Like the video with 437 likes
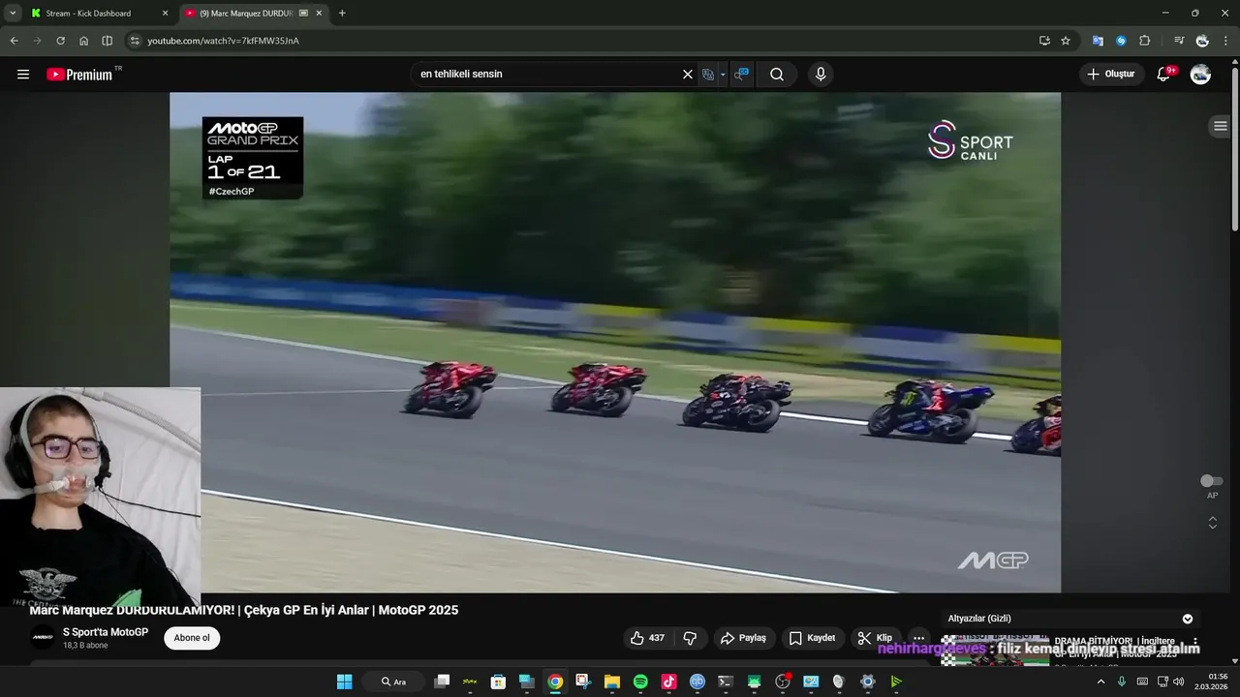 click(646, 638)
